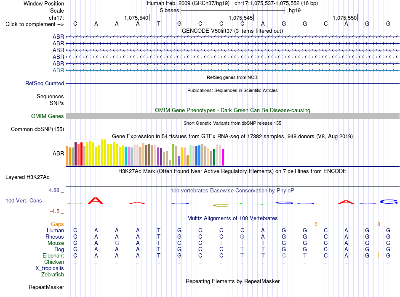Image resolution: width=400 pixels, height=297 pixels.
Task: Click the light blue ABR transcript label
Action: tap(58, 70)
